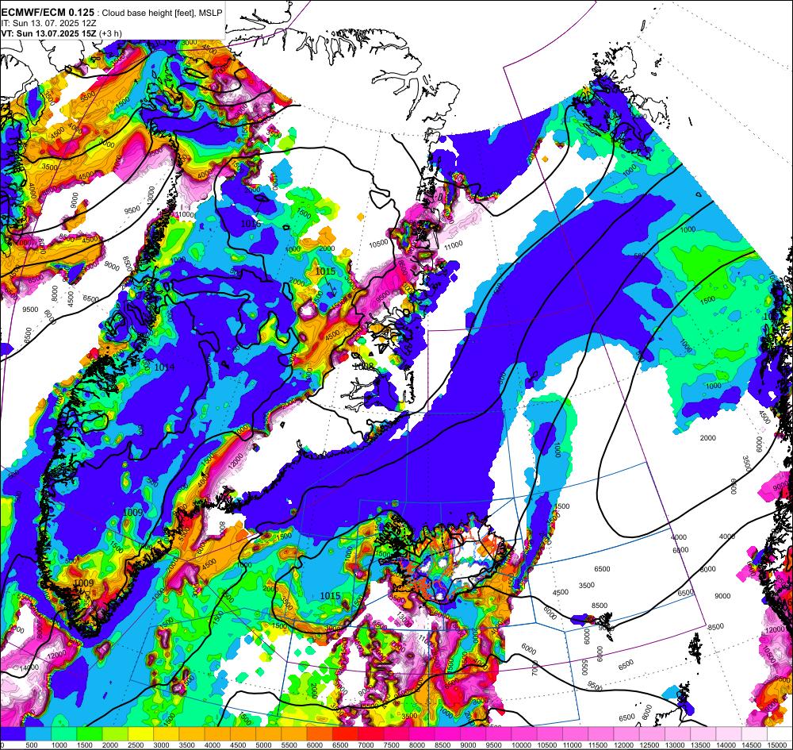Pick the 14500–15000 ft palest legend swatch
The height and width of the screenshot is (750, 793).
[x=756, y=733]
